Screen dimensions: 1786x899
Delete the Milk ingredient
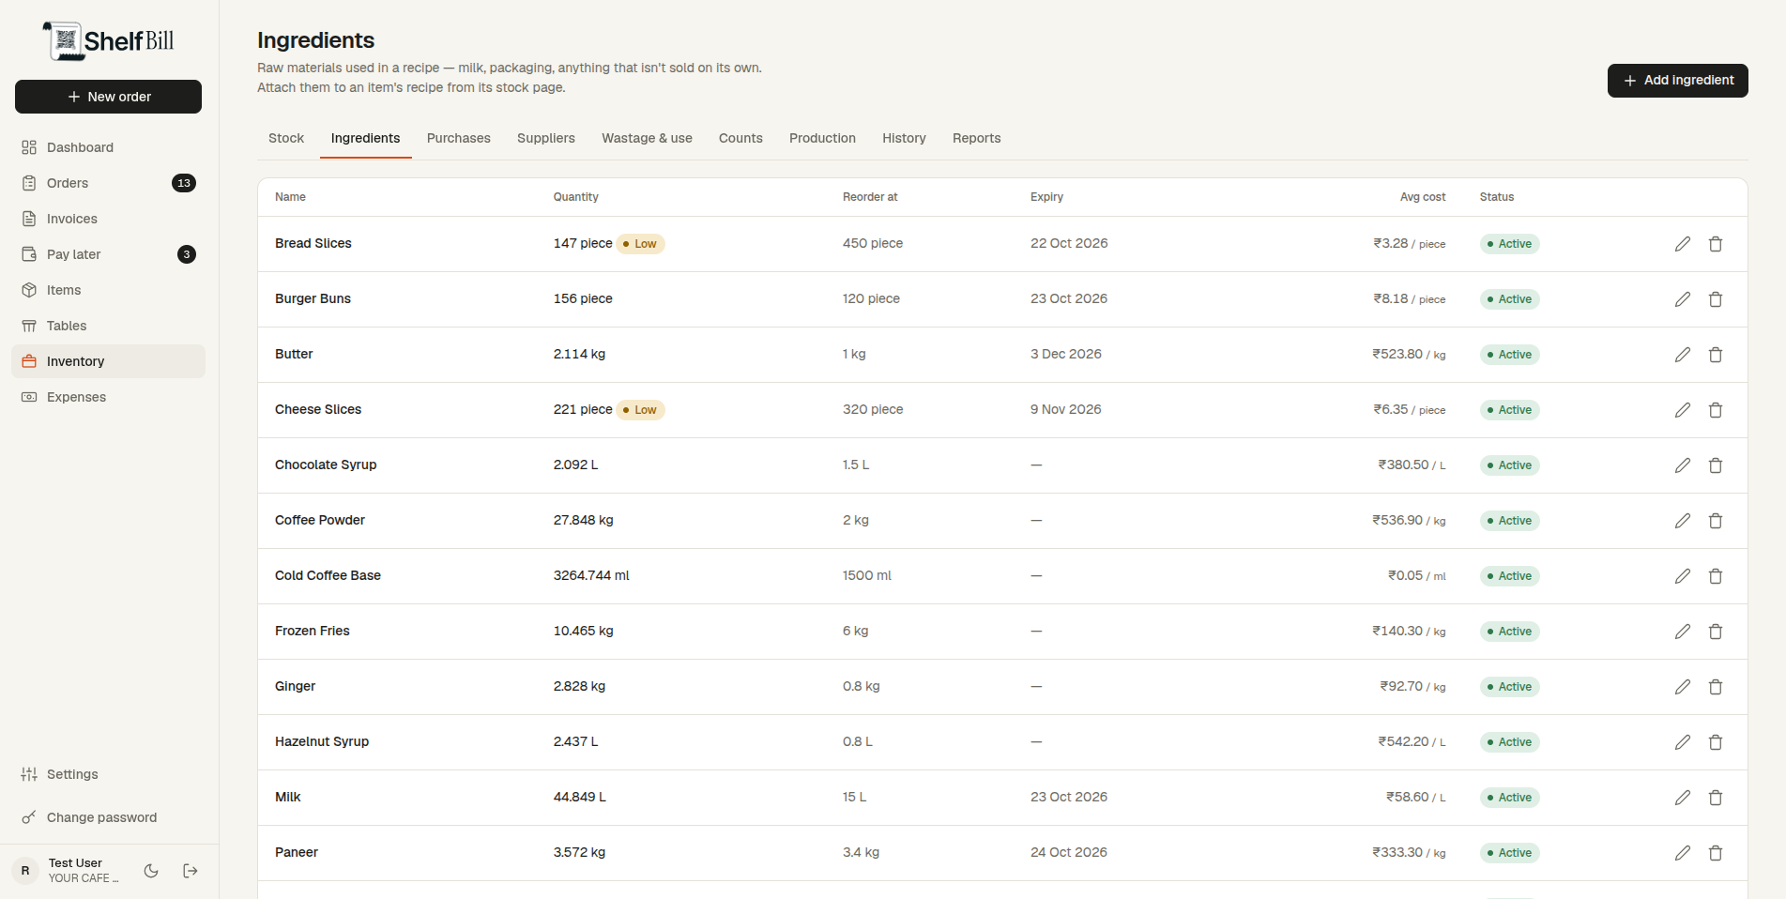[x=1716, y=798]
